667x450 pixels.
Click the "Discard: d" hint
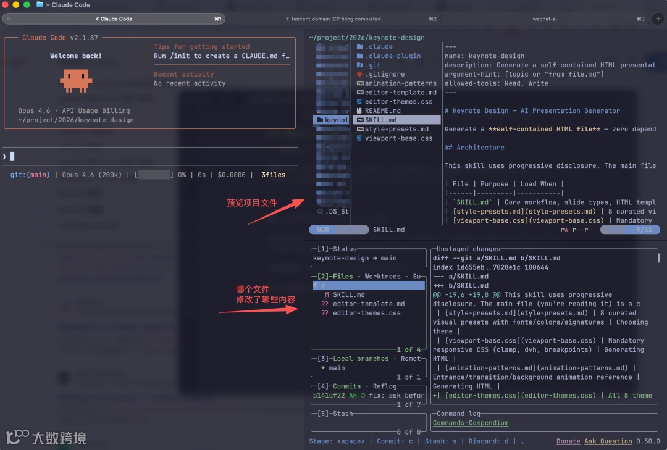point(489,441)
